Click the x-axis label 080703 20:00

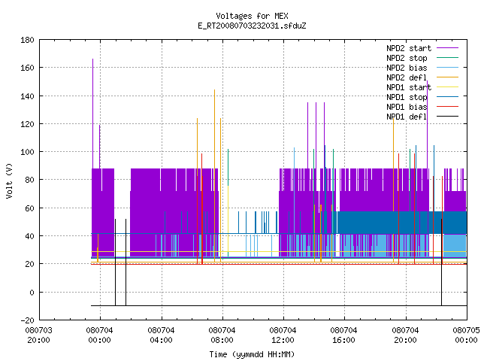pyautogui.click(x=38, y=335)
